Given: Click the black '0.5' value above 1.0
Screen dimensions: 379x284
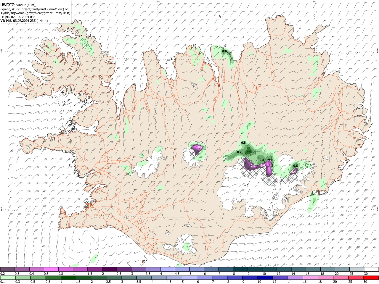Looking at the screenshot, I should coord(243,143).
